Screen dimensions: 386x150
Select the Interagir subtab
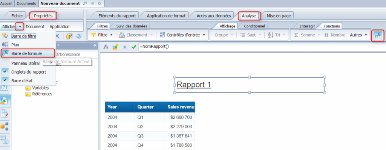307,26
